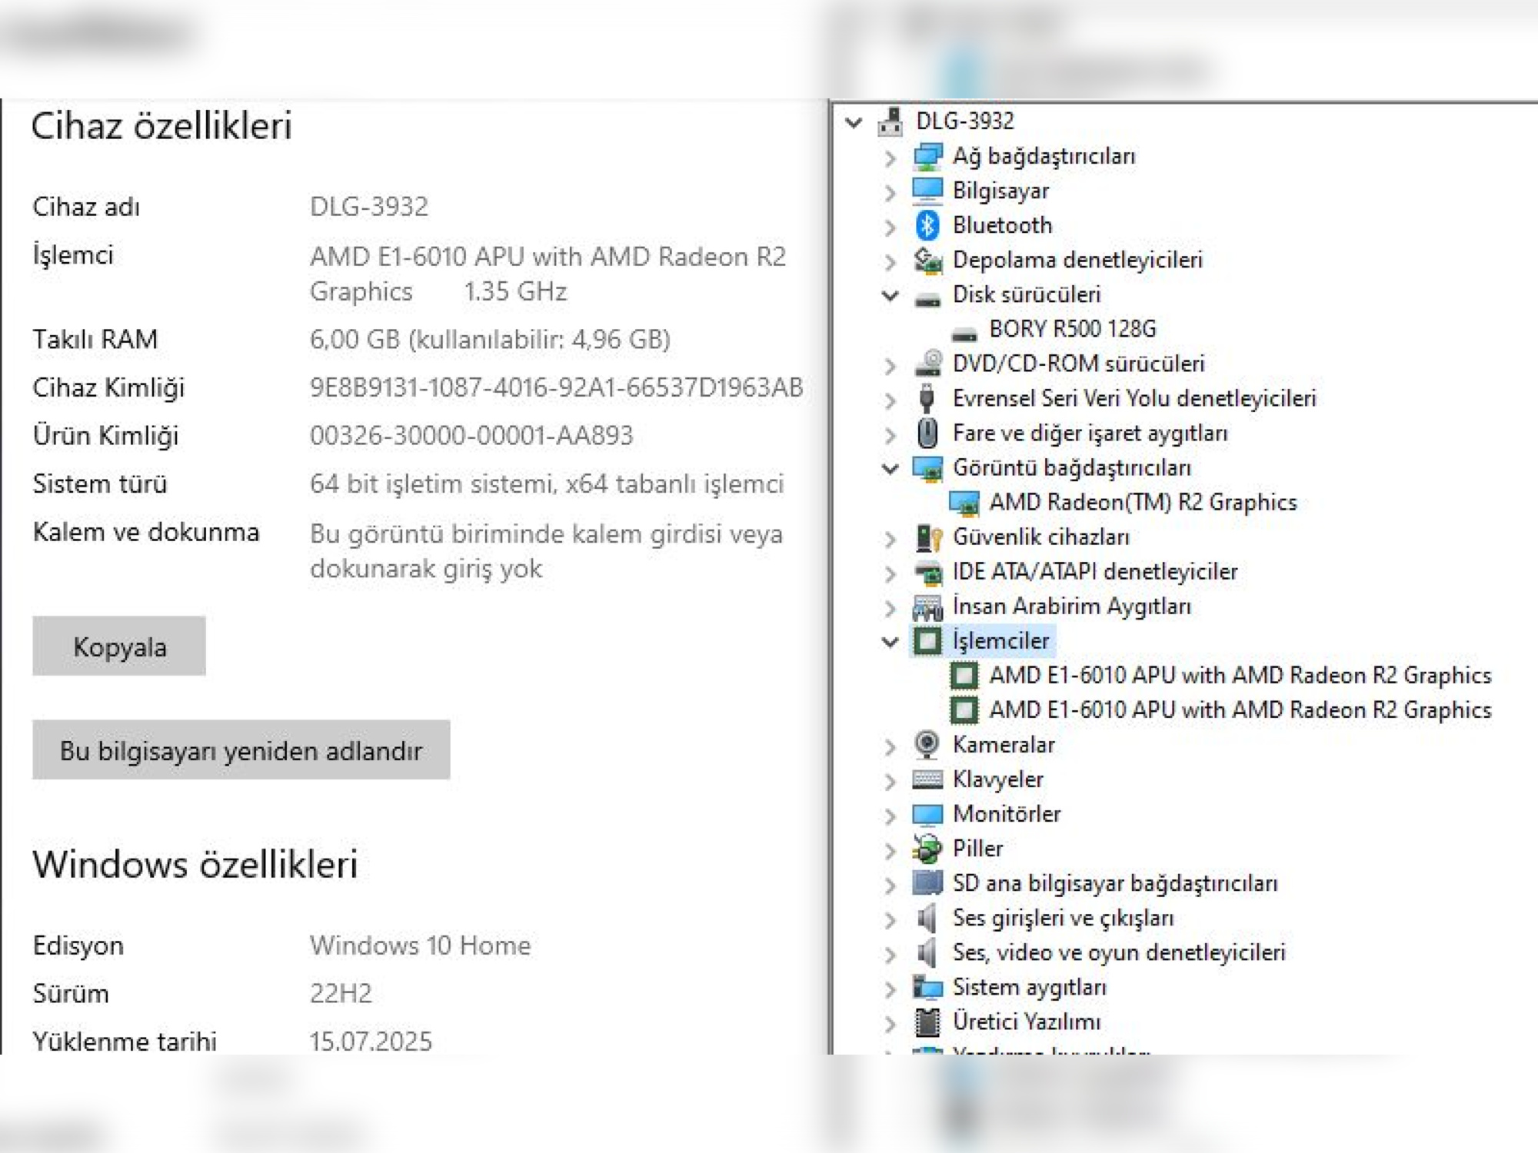Click the BORY R500 128G disk icon

[964, 333]
